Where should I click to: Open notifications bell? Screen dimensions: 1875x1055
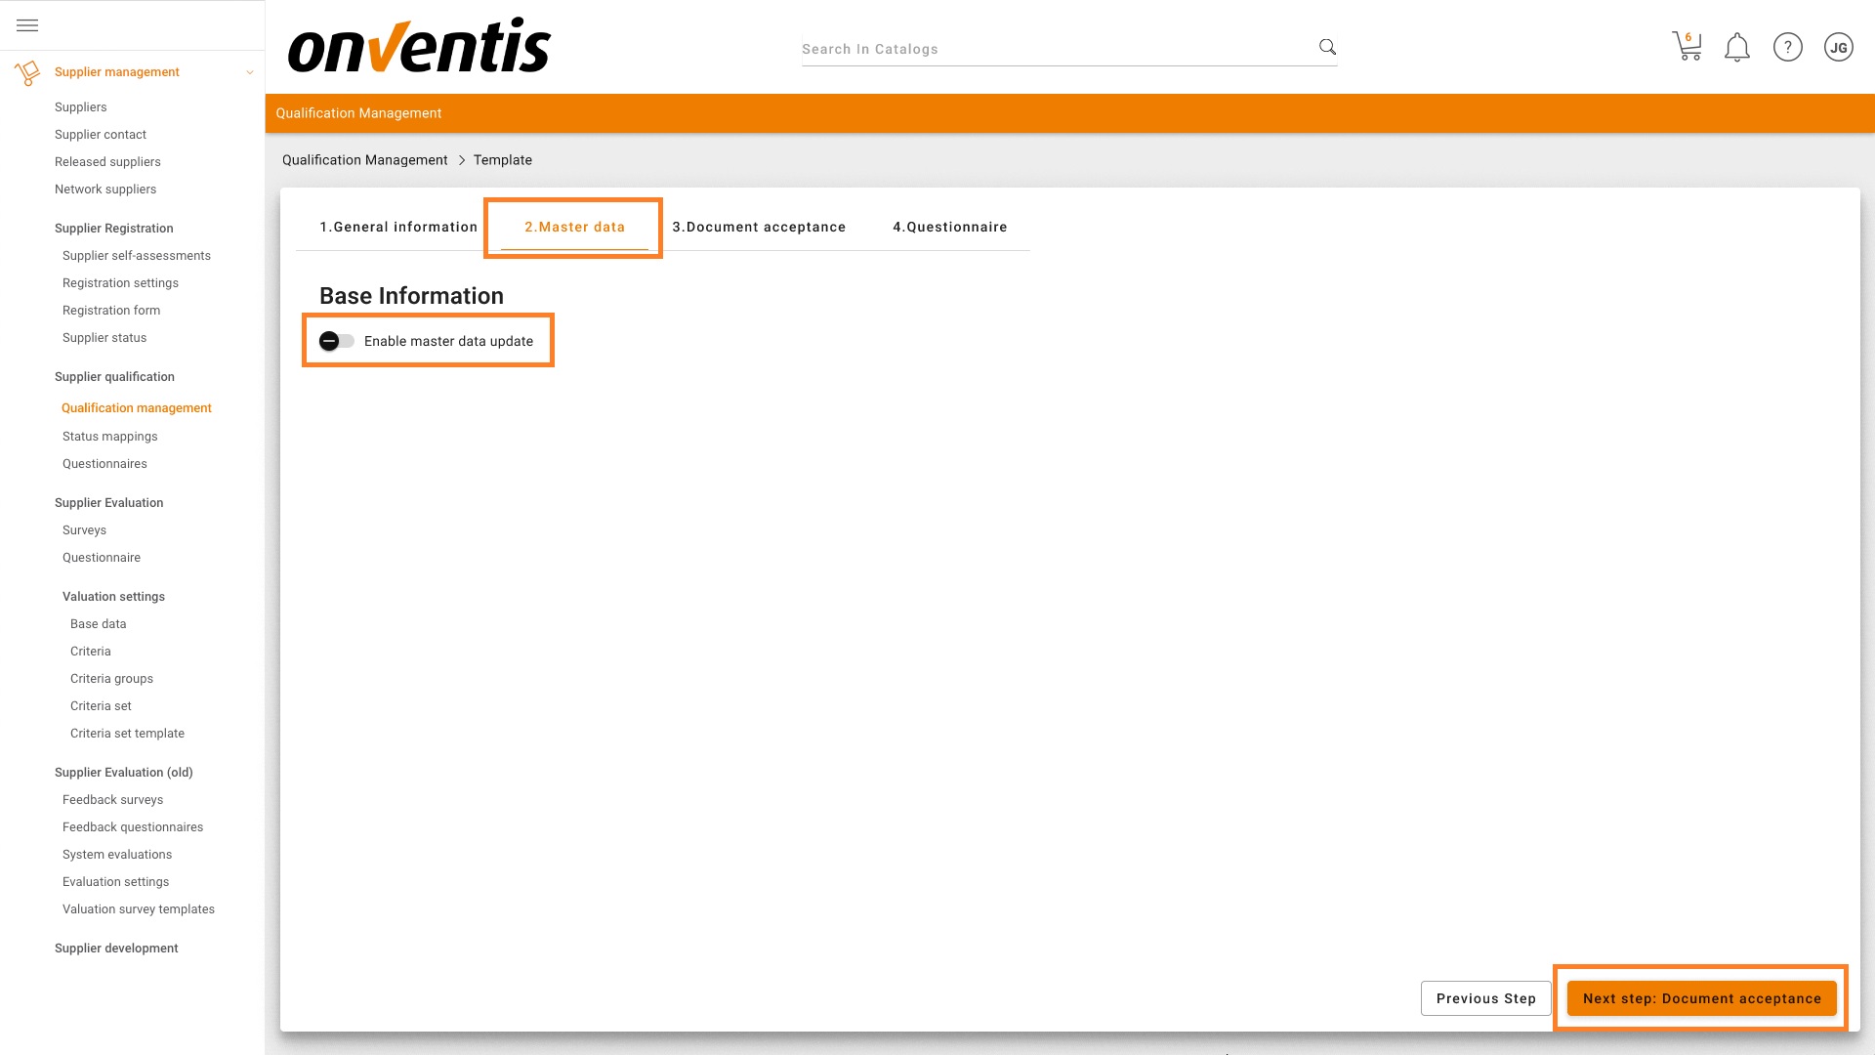tap(1737, 47)
